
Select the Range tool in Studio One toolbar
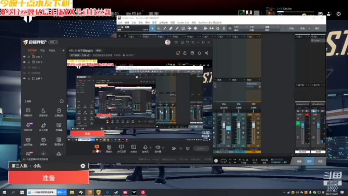158,28
